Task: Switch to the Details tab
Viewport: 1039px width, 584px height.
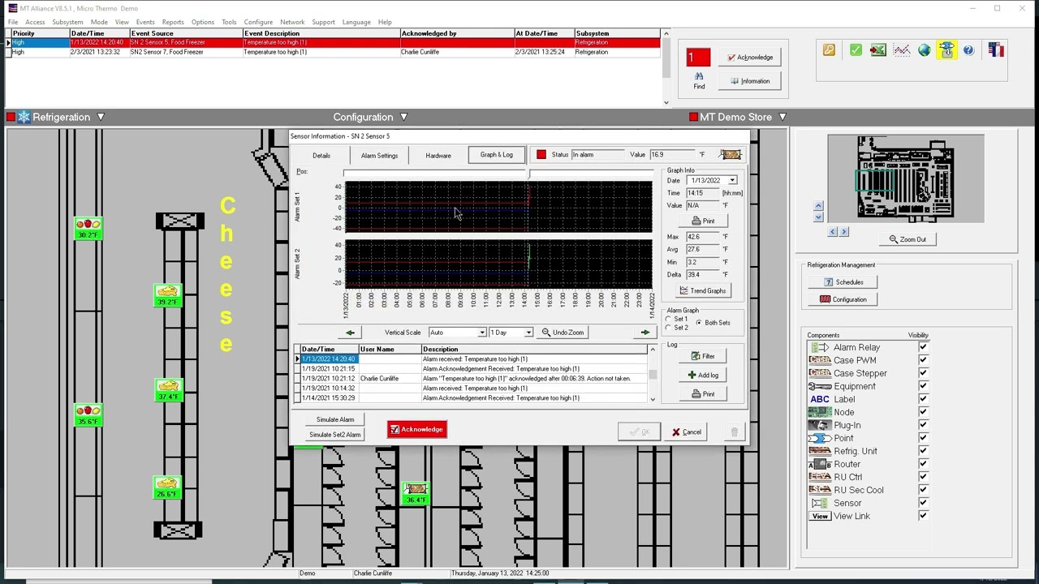Action: [x=321, y=155]
